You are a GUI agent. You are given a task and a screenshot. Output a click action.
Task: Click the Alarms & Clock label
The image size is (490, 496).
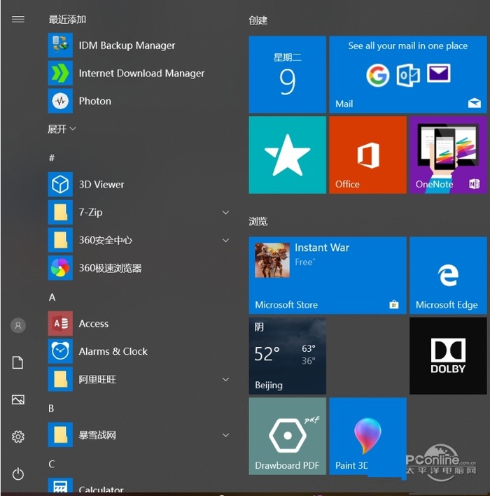113,351
